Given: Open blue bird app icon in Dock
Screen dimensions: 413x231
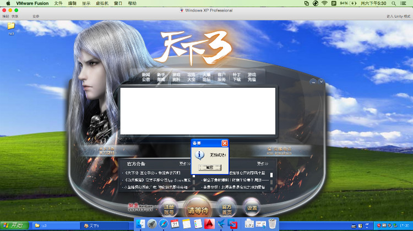Looking at the screenshot, I should [221, 224].
